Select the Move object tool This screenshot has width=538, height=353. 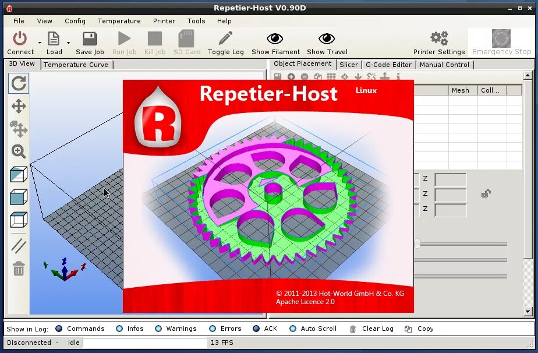[19, 129]
